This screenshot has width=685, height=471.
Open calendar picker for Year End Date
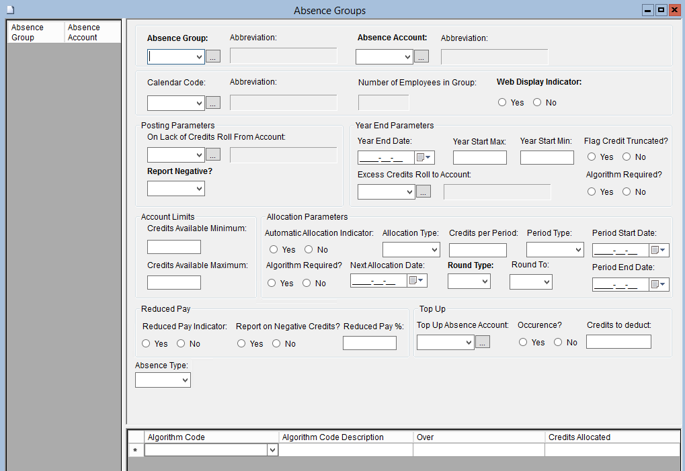[425, 158]
